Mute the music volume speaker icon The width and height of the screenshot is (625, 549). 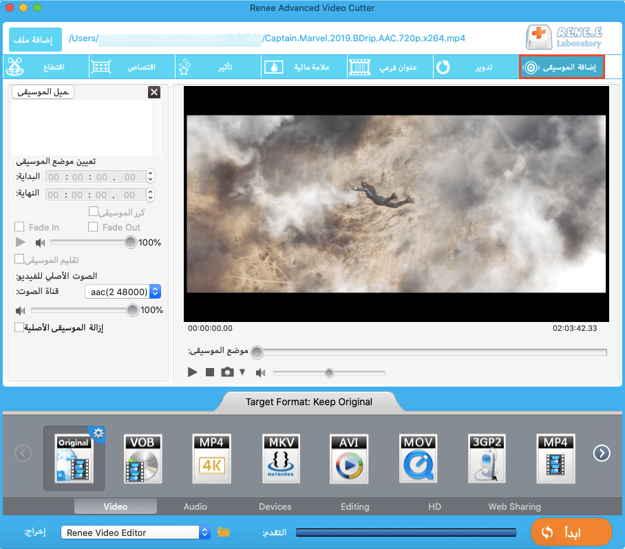[x=40, y=242]
